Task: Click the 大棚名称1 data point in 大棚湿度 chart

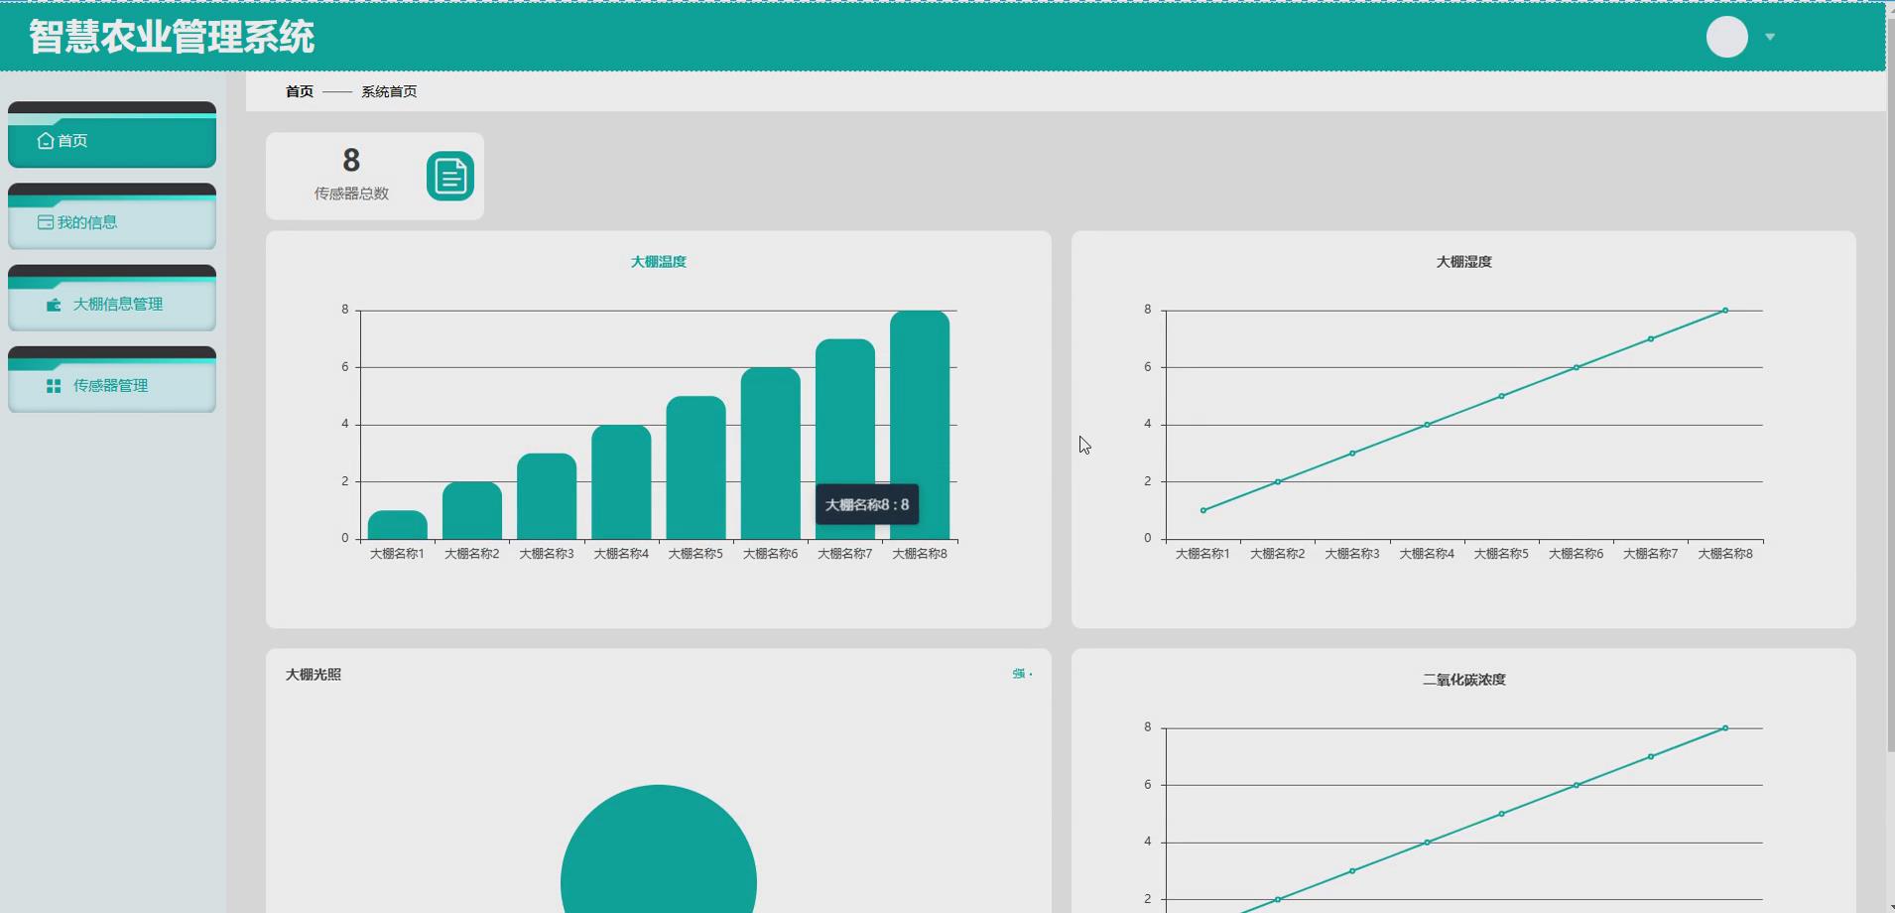Action: (x=1203, y=510)
